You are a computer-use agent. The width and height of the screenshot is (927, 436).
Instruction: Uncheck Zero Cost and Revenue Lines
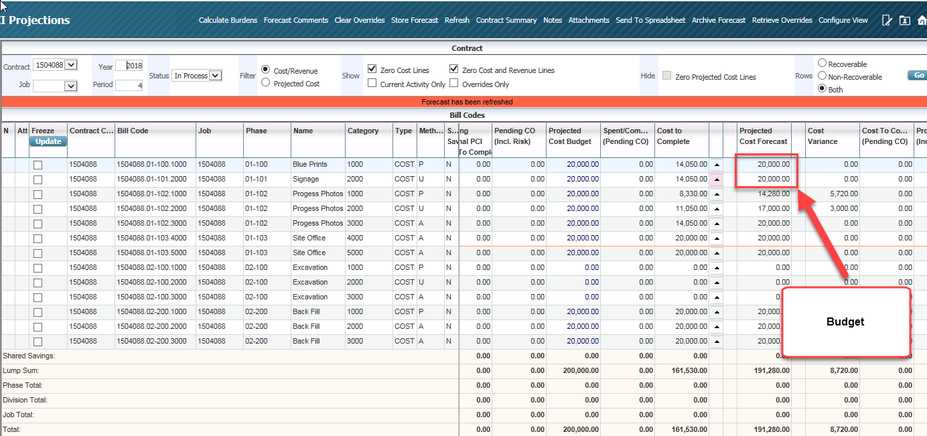coord(454,69)
